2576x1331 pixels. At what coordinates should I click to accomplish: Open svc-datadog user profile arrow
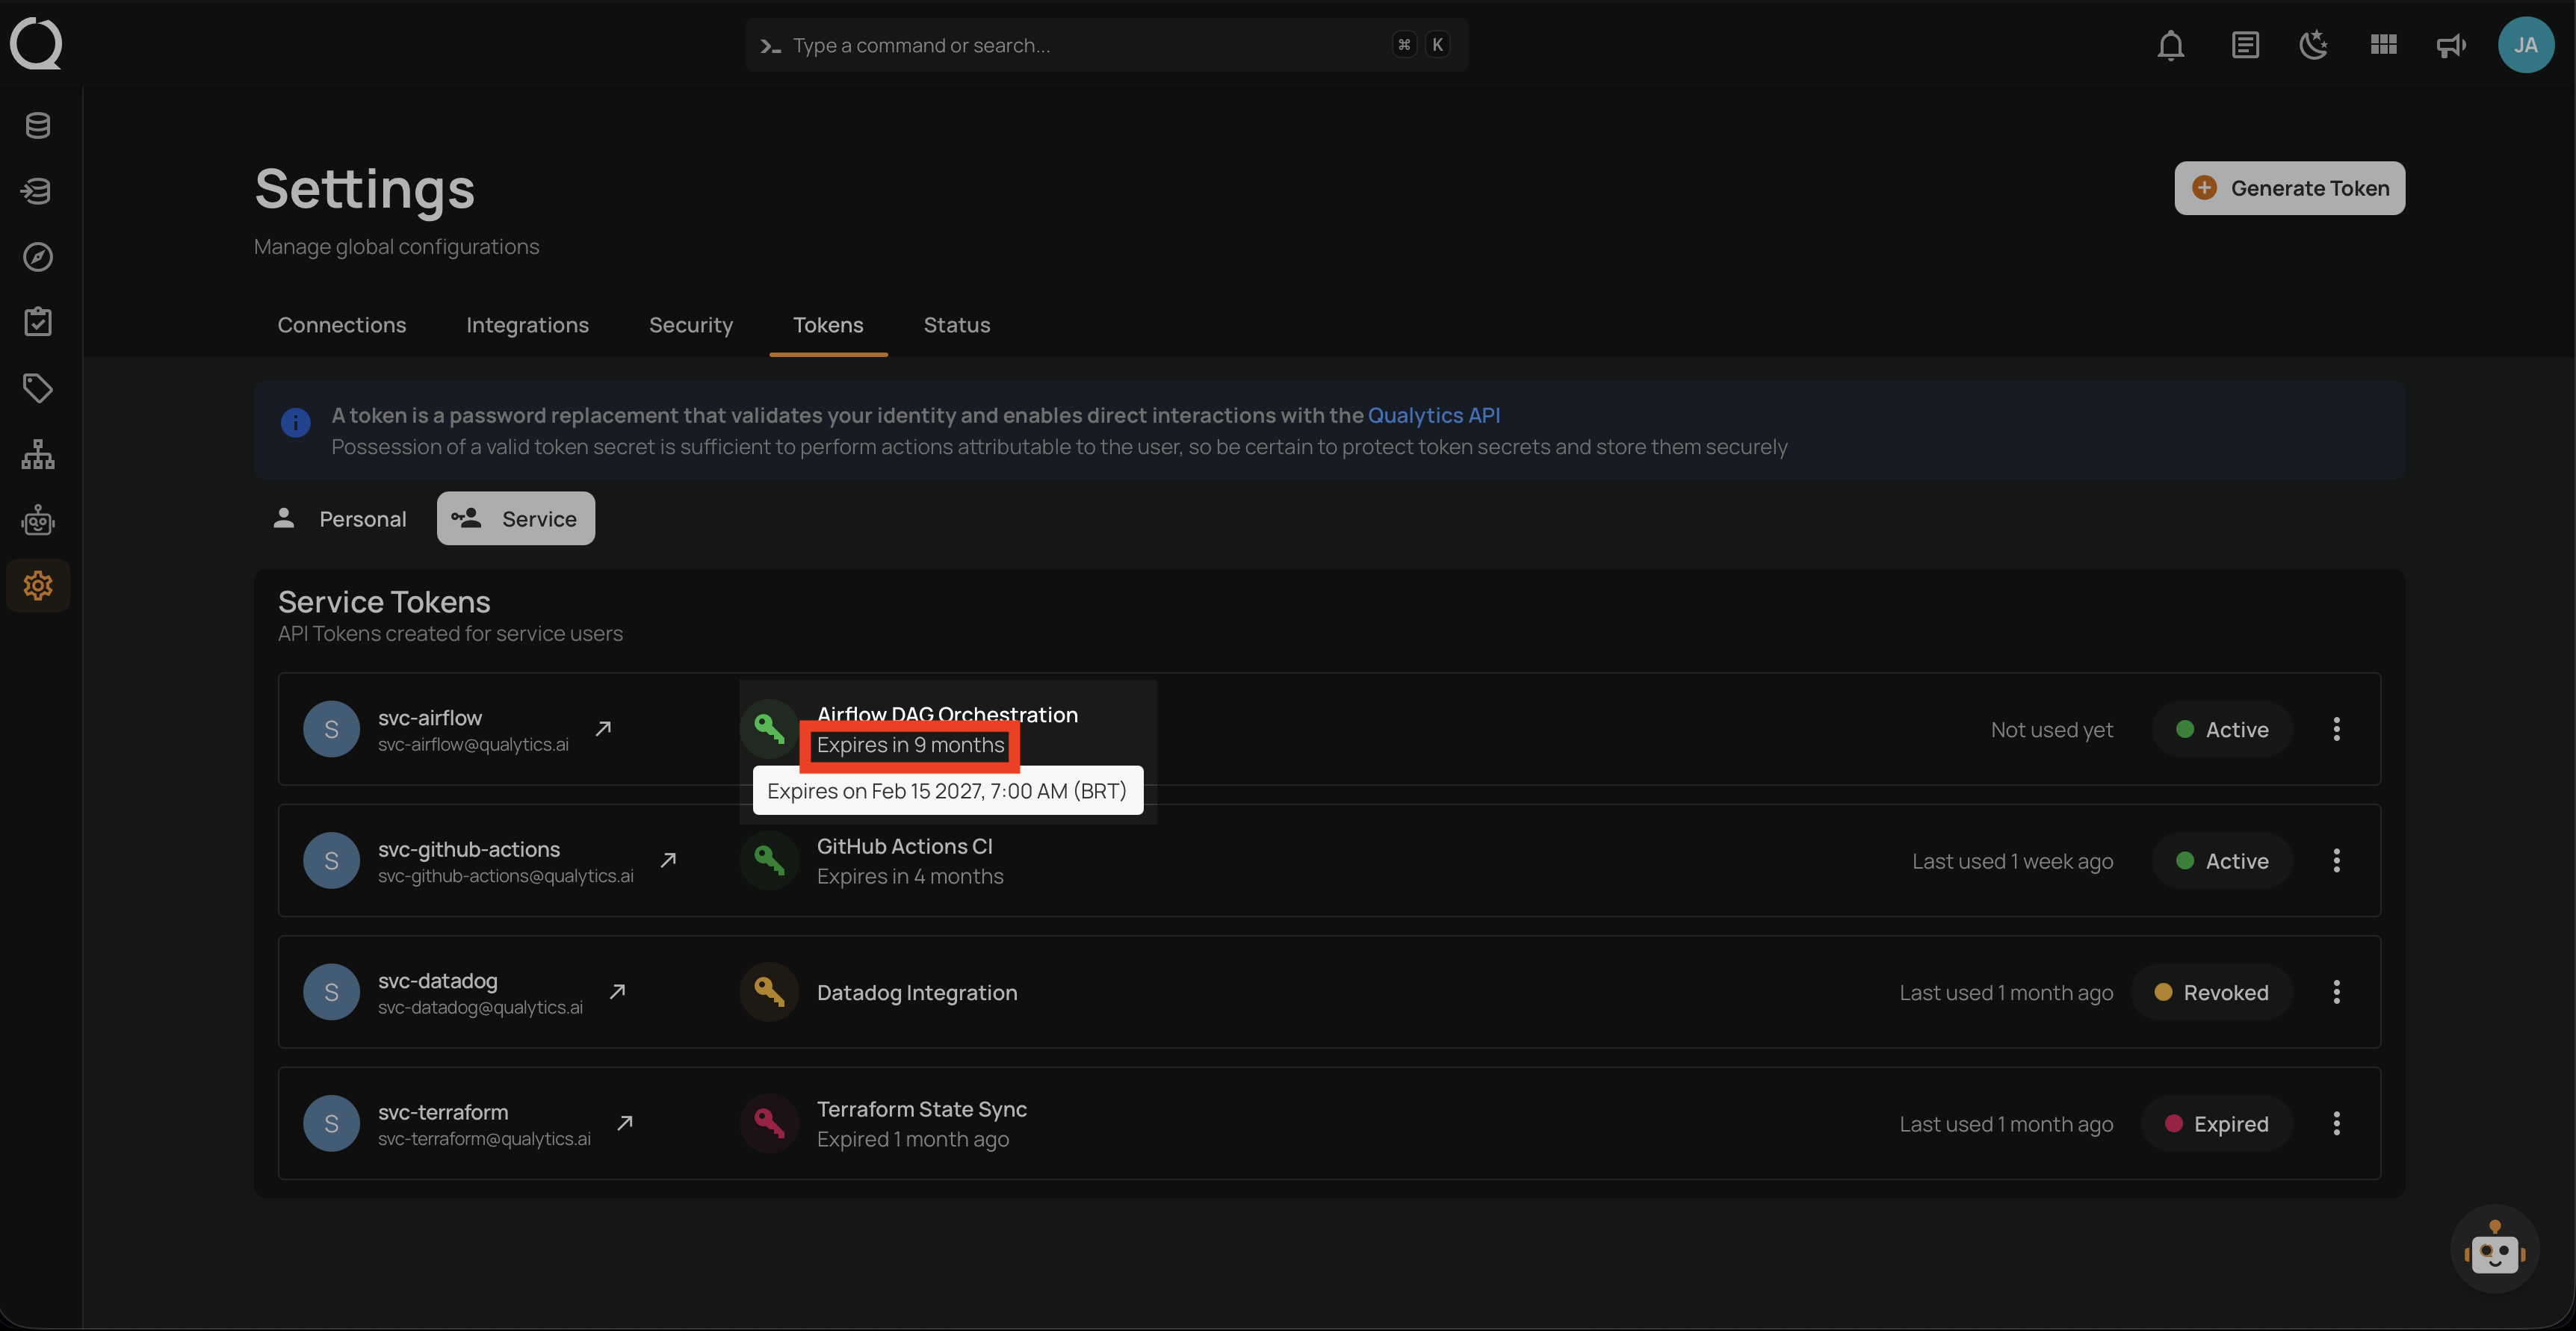pos(618,992)
